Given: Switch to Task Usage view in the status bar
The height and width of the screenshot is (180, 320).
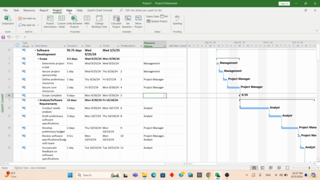Looking at the screenshot, I should [x=262, y=168].
